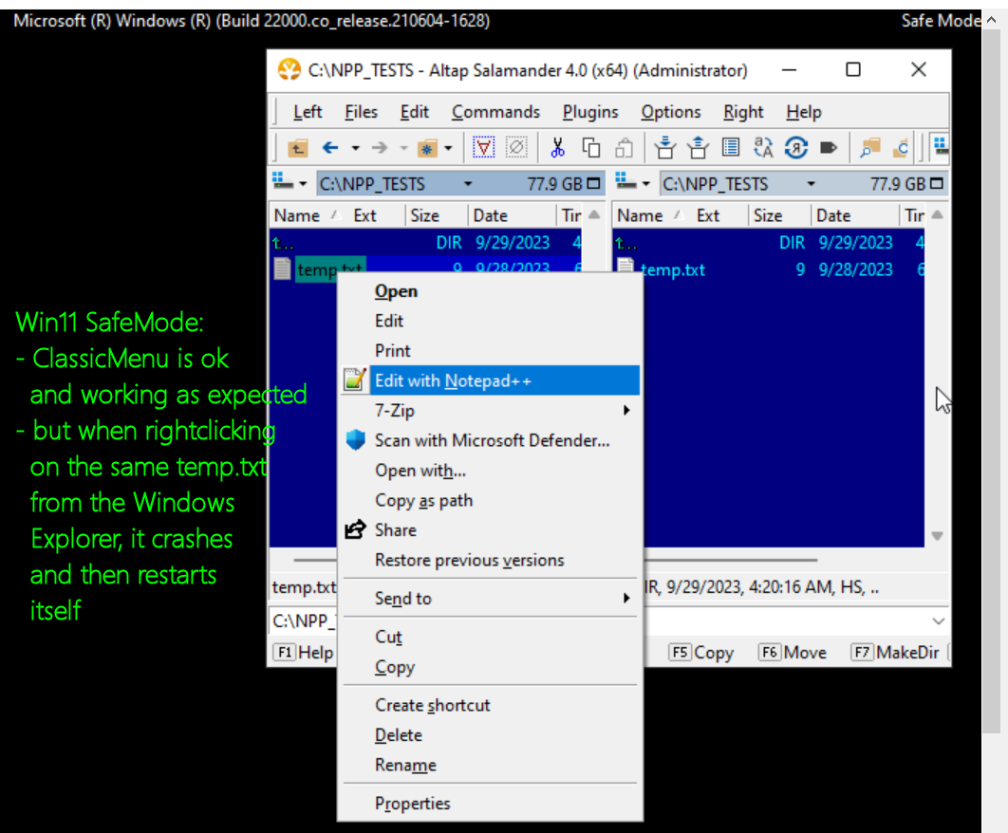Viewport: 1008px width, 833px height.
Task: Open the Left menu
Action: click(x=308, y=112)
